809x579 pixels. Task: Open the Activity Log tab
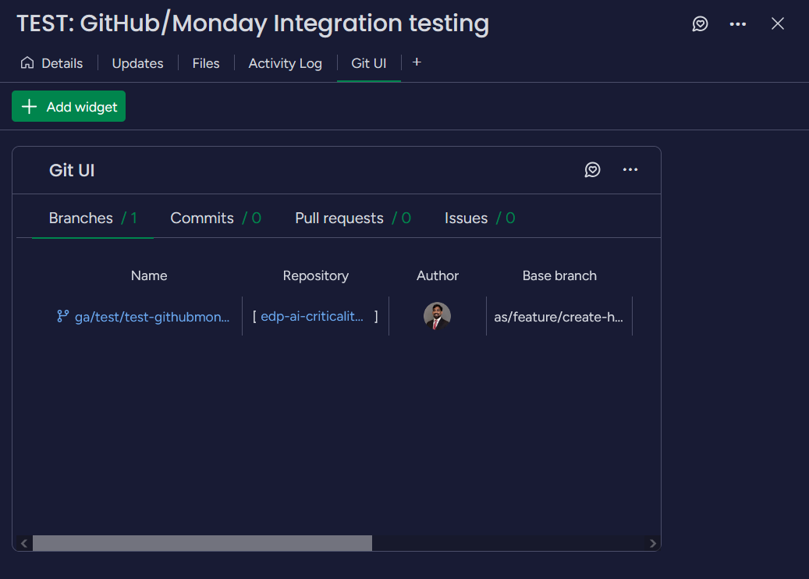click(286, 63)
